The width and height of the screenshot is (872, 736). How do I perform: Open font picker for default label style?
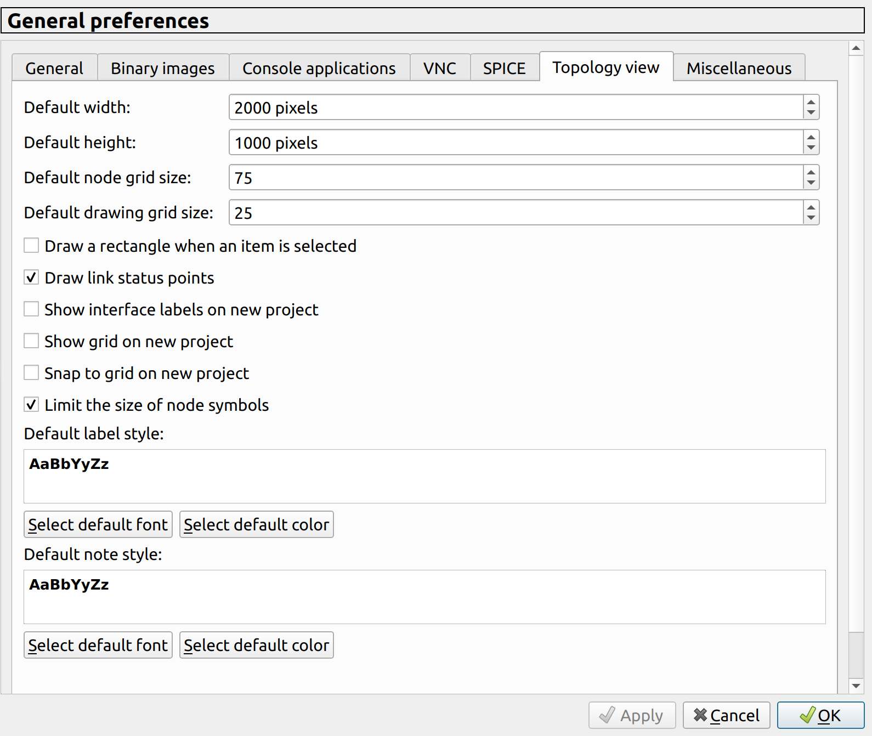point(98,524)
